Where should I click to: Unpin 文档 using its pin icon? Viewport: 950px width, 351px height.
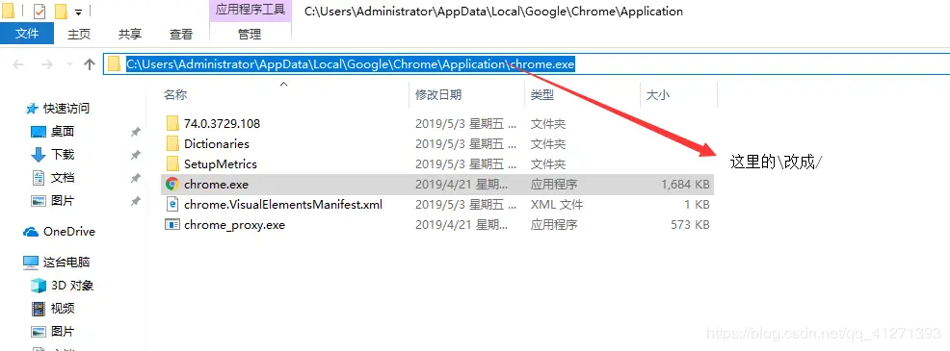coord(135,178)
